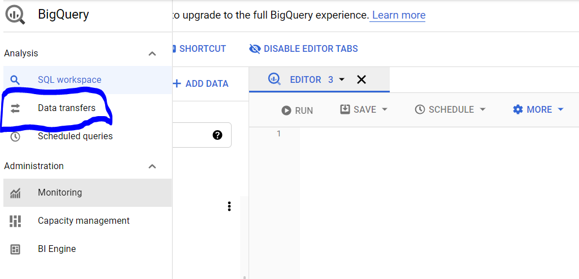Click the help question mark icon

217,135
